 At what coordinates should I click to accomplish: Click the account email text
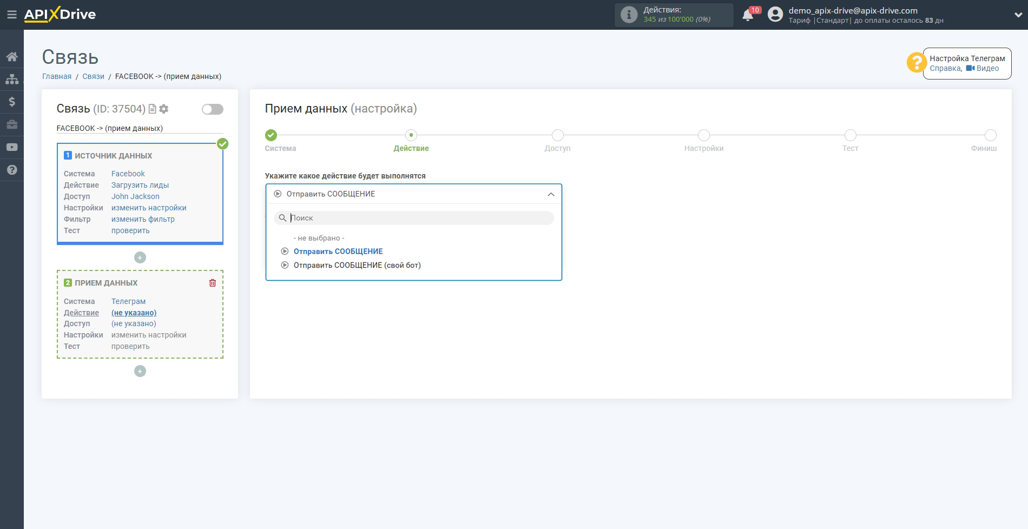853,10
